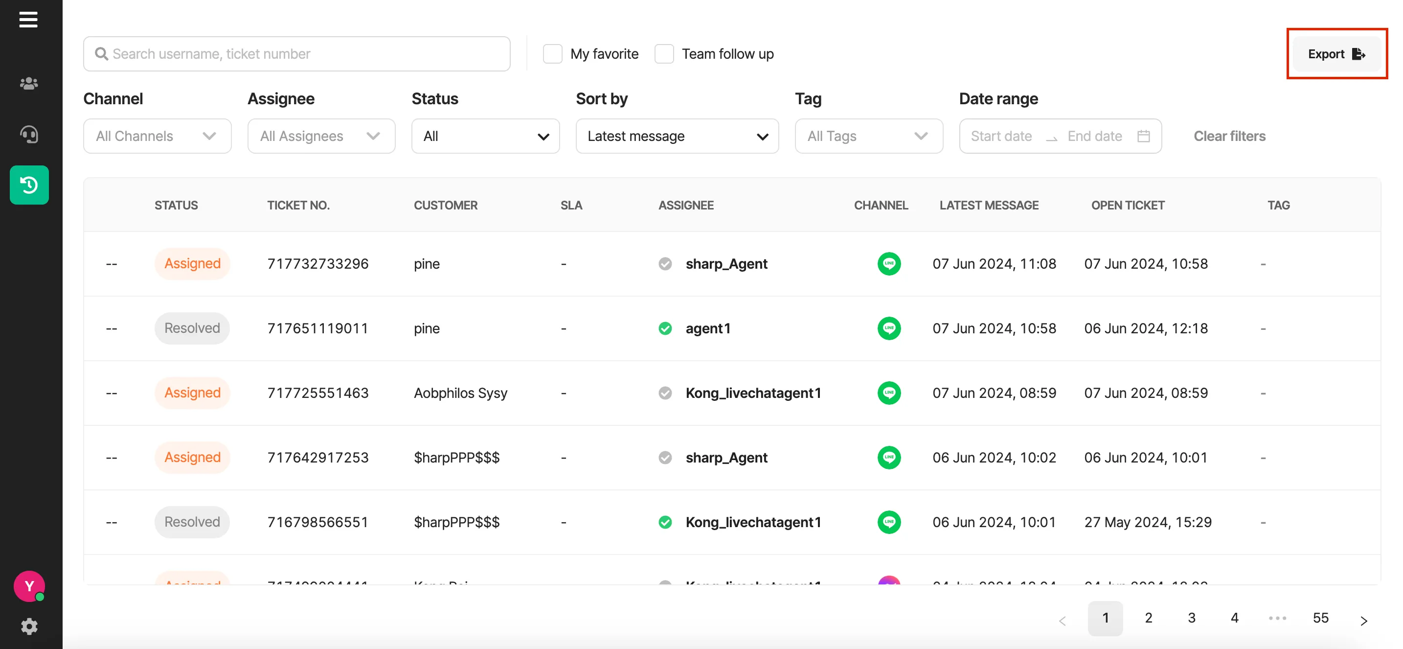Viewport: 1403px width, 649px height.
Task: Enable the My favorite checkbox
Action: coord(552,54)
